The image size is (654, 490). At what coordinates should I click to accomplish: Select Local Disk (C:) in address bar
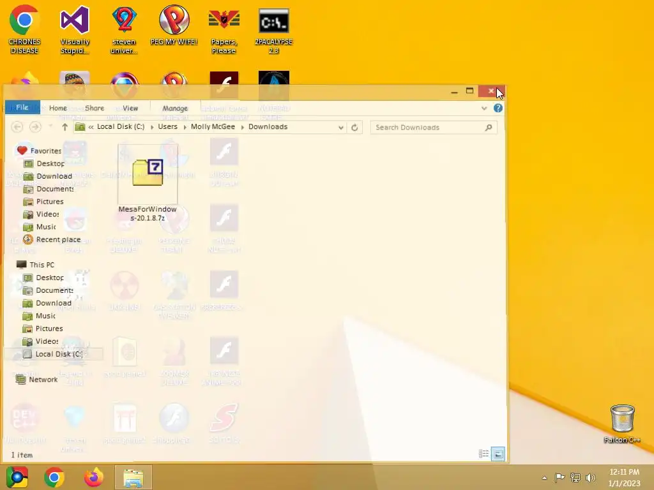tap(121, 127)
